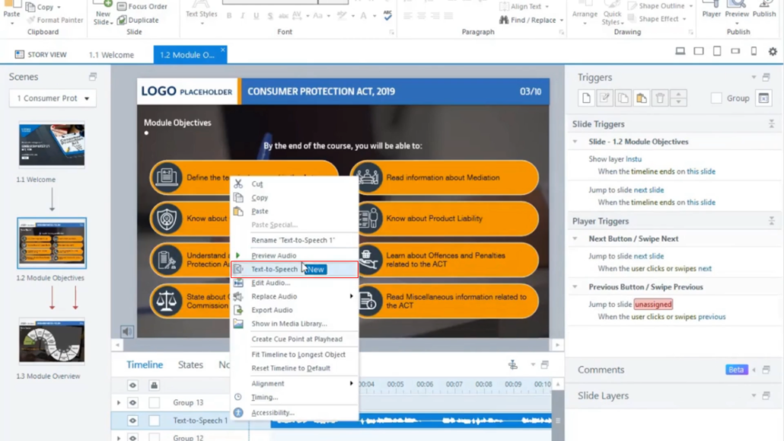Viewport: 784px width, 441px height.
Task: Click the Delete trigger trash icon
Action: click(x=660, y=98)
